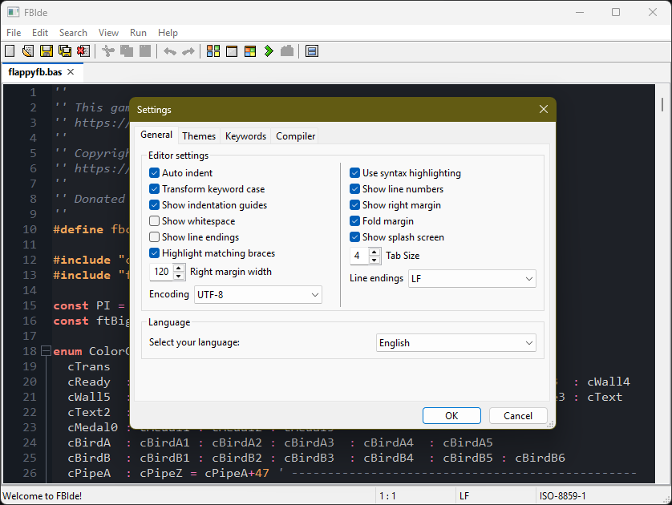Click OK to apply settings
The height and width of the screenshot is (505, 672).
tap(451, 415)
